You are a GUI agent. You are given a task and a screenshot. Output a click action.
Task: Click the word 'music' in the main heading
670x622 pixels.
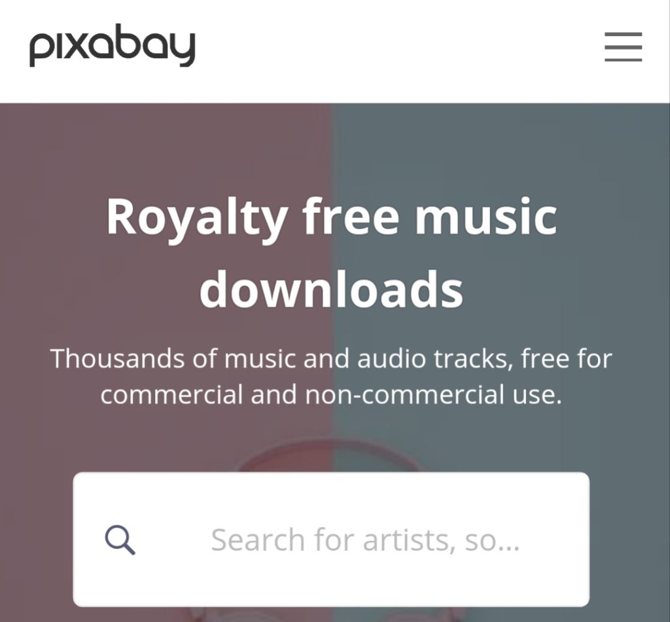pyautogui.click(x=486, y=217)
